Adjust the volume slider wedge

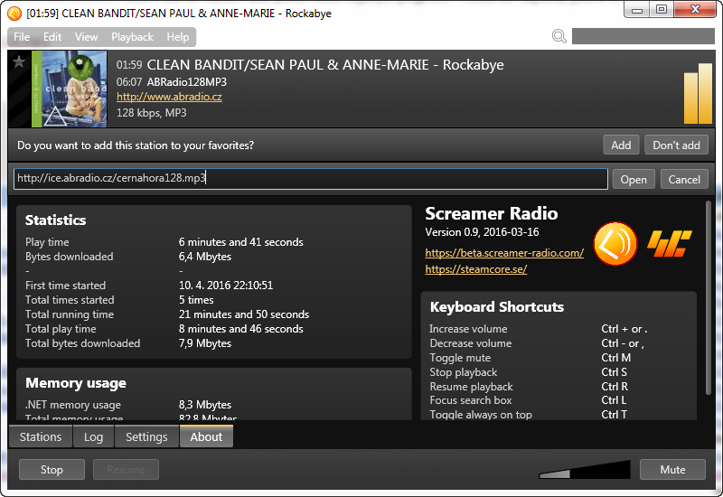584,470
